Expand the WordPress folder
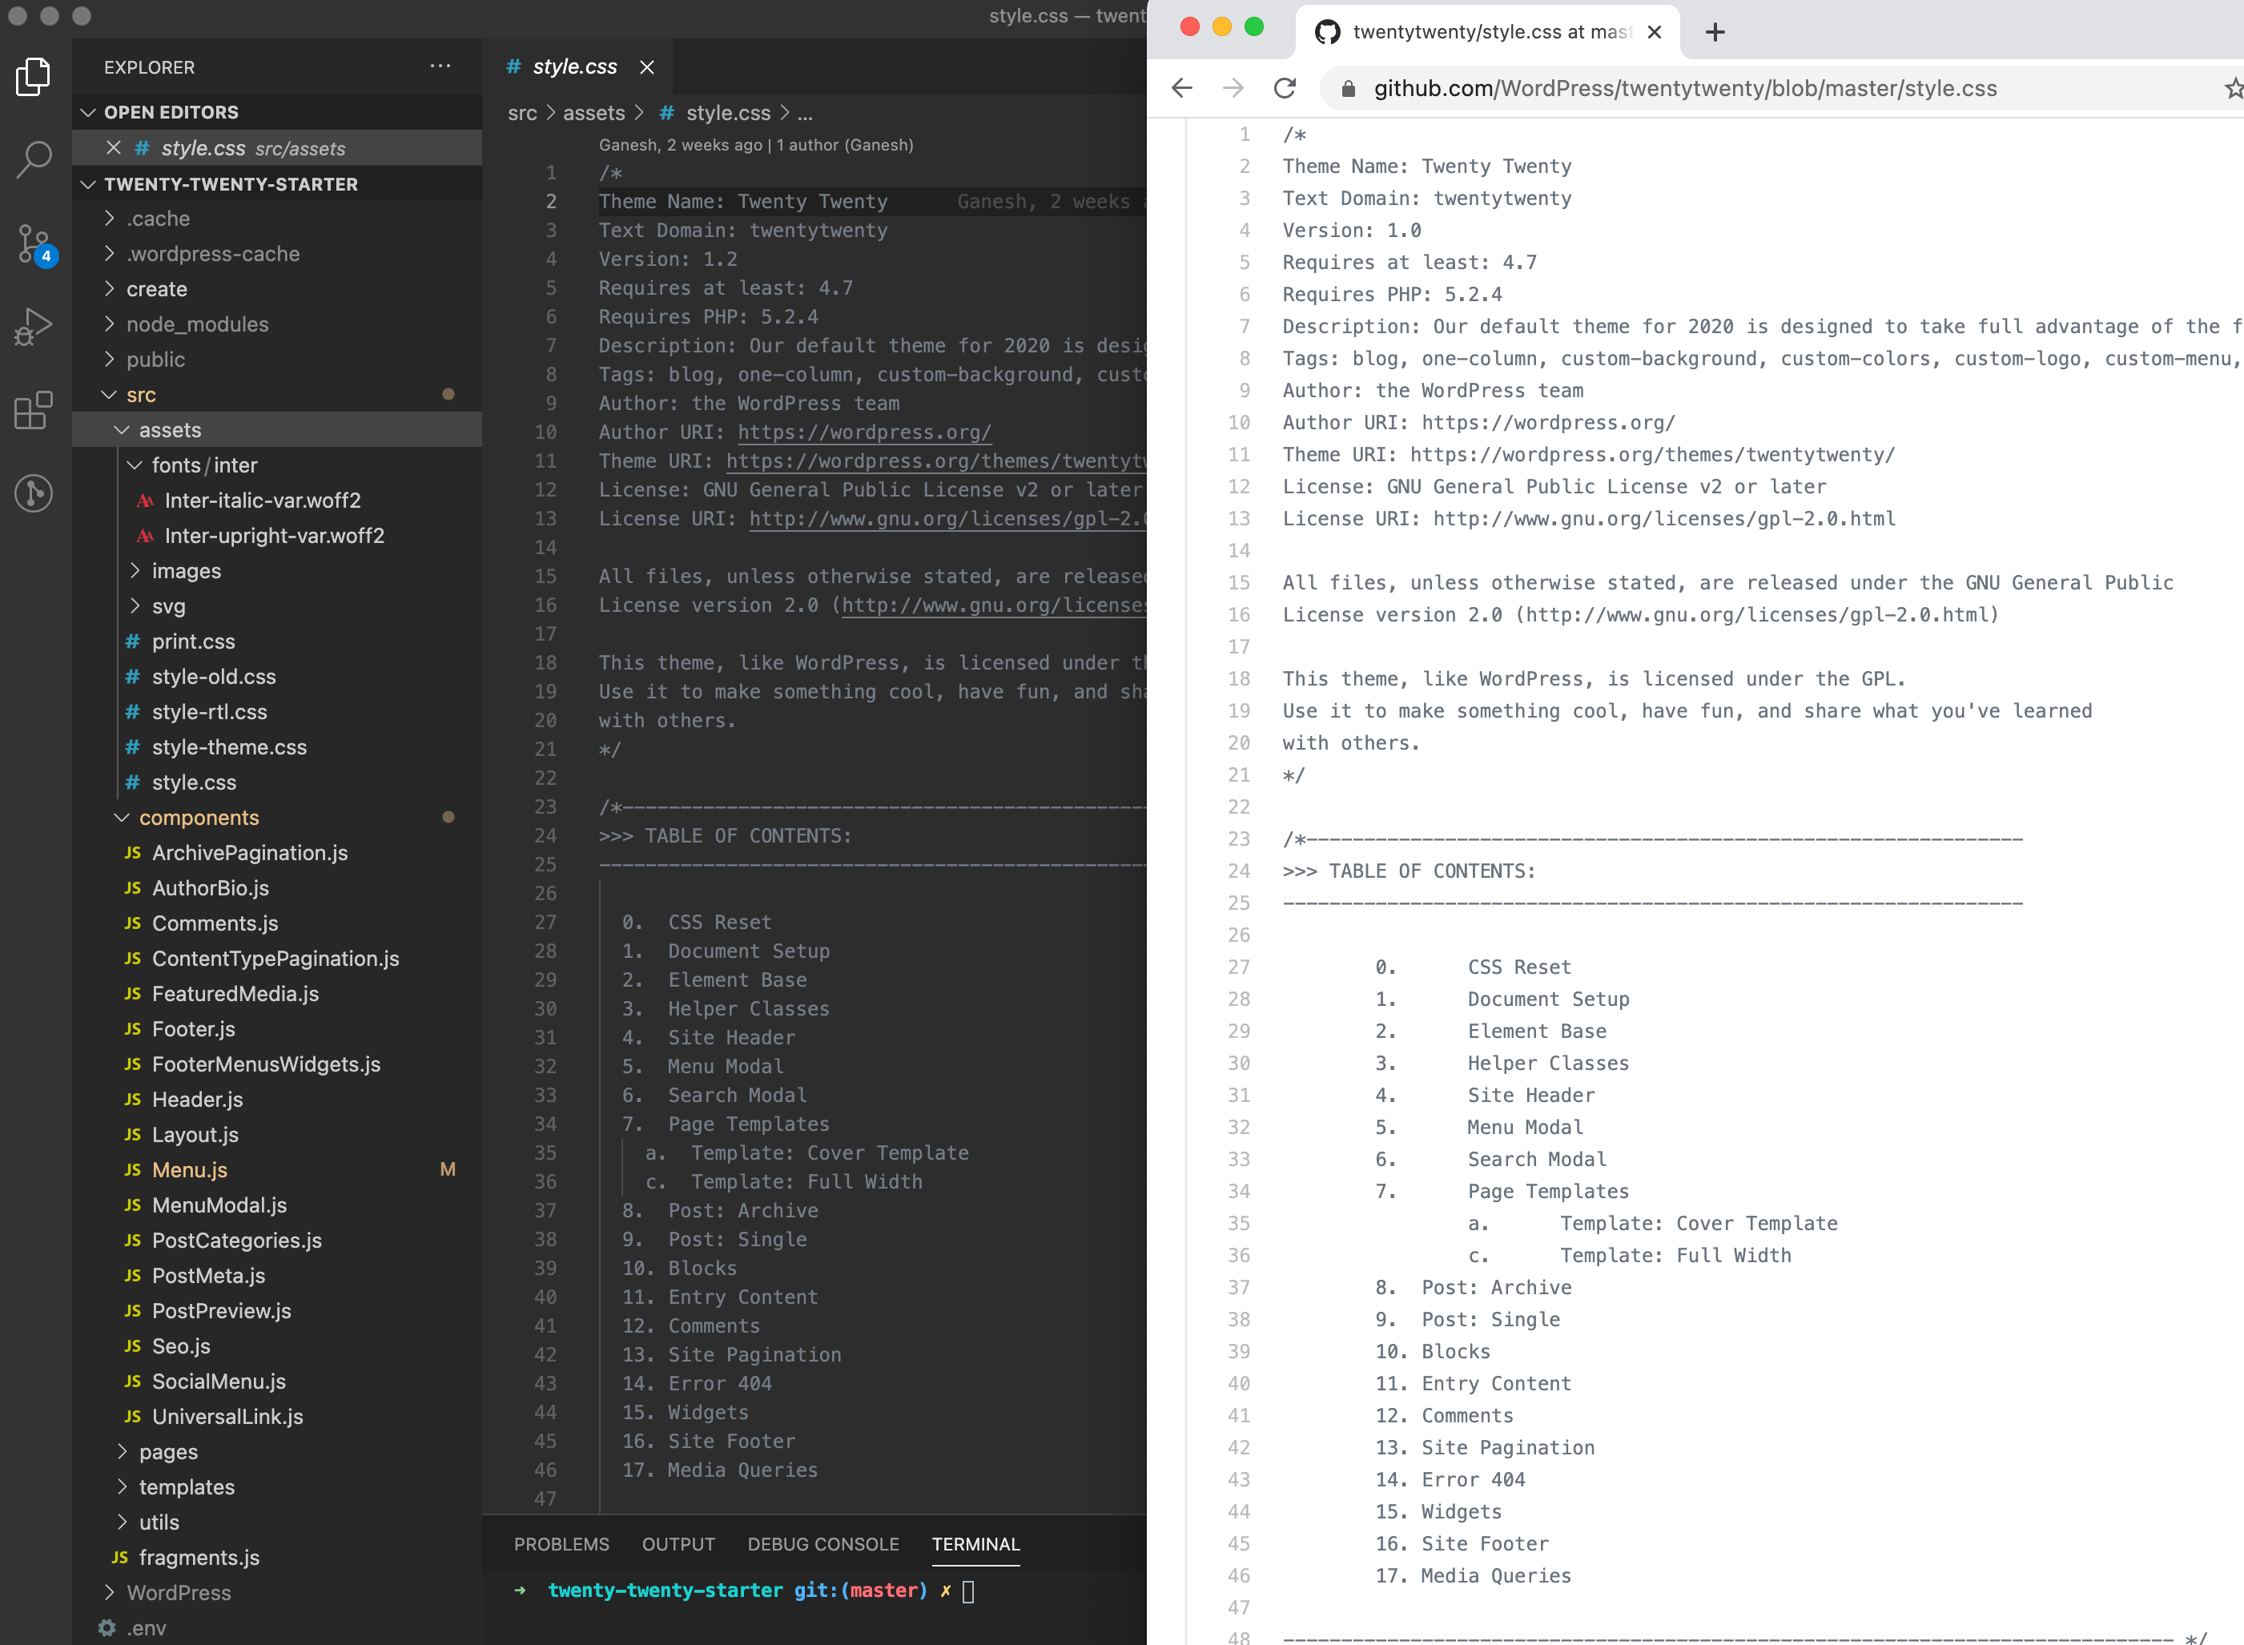2244x1645 pixels. [x=179, y=1593]
